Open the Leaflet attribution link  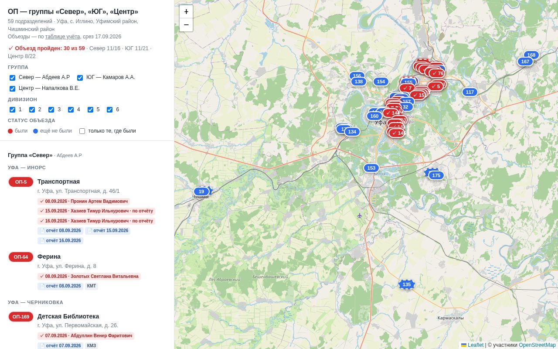point(476,345)
